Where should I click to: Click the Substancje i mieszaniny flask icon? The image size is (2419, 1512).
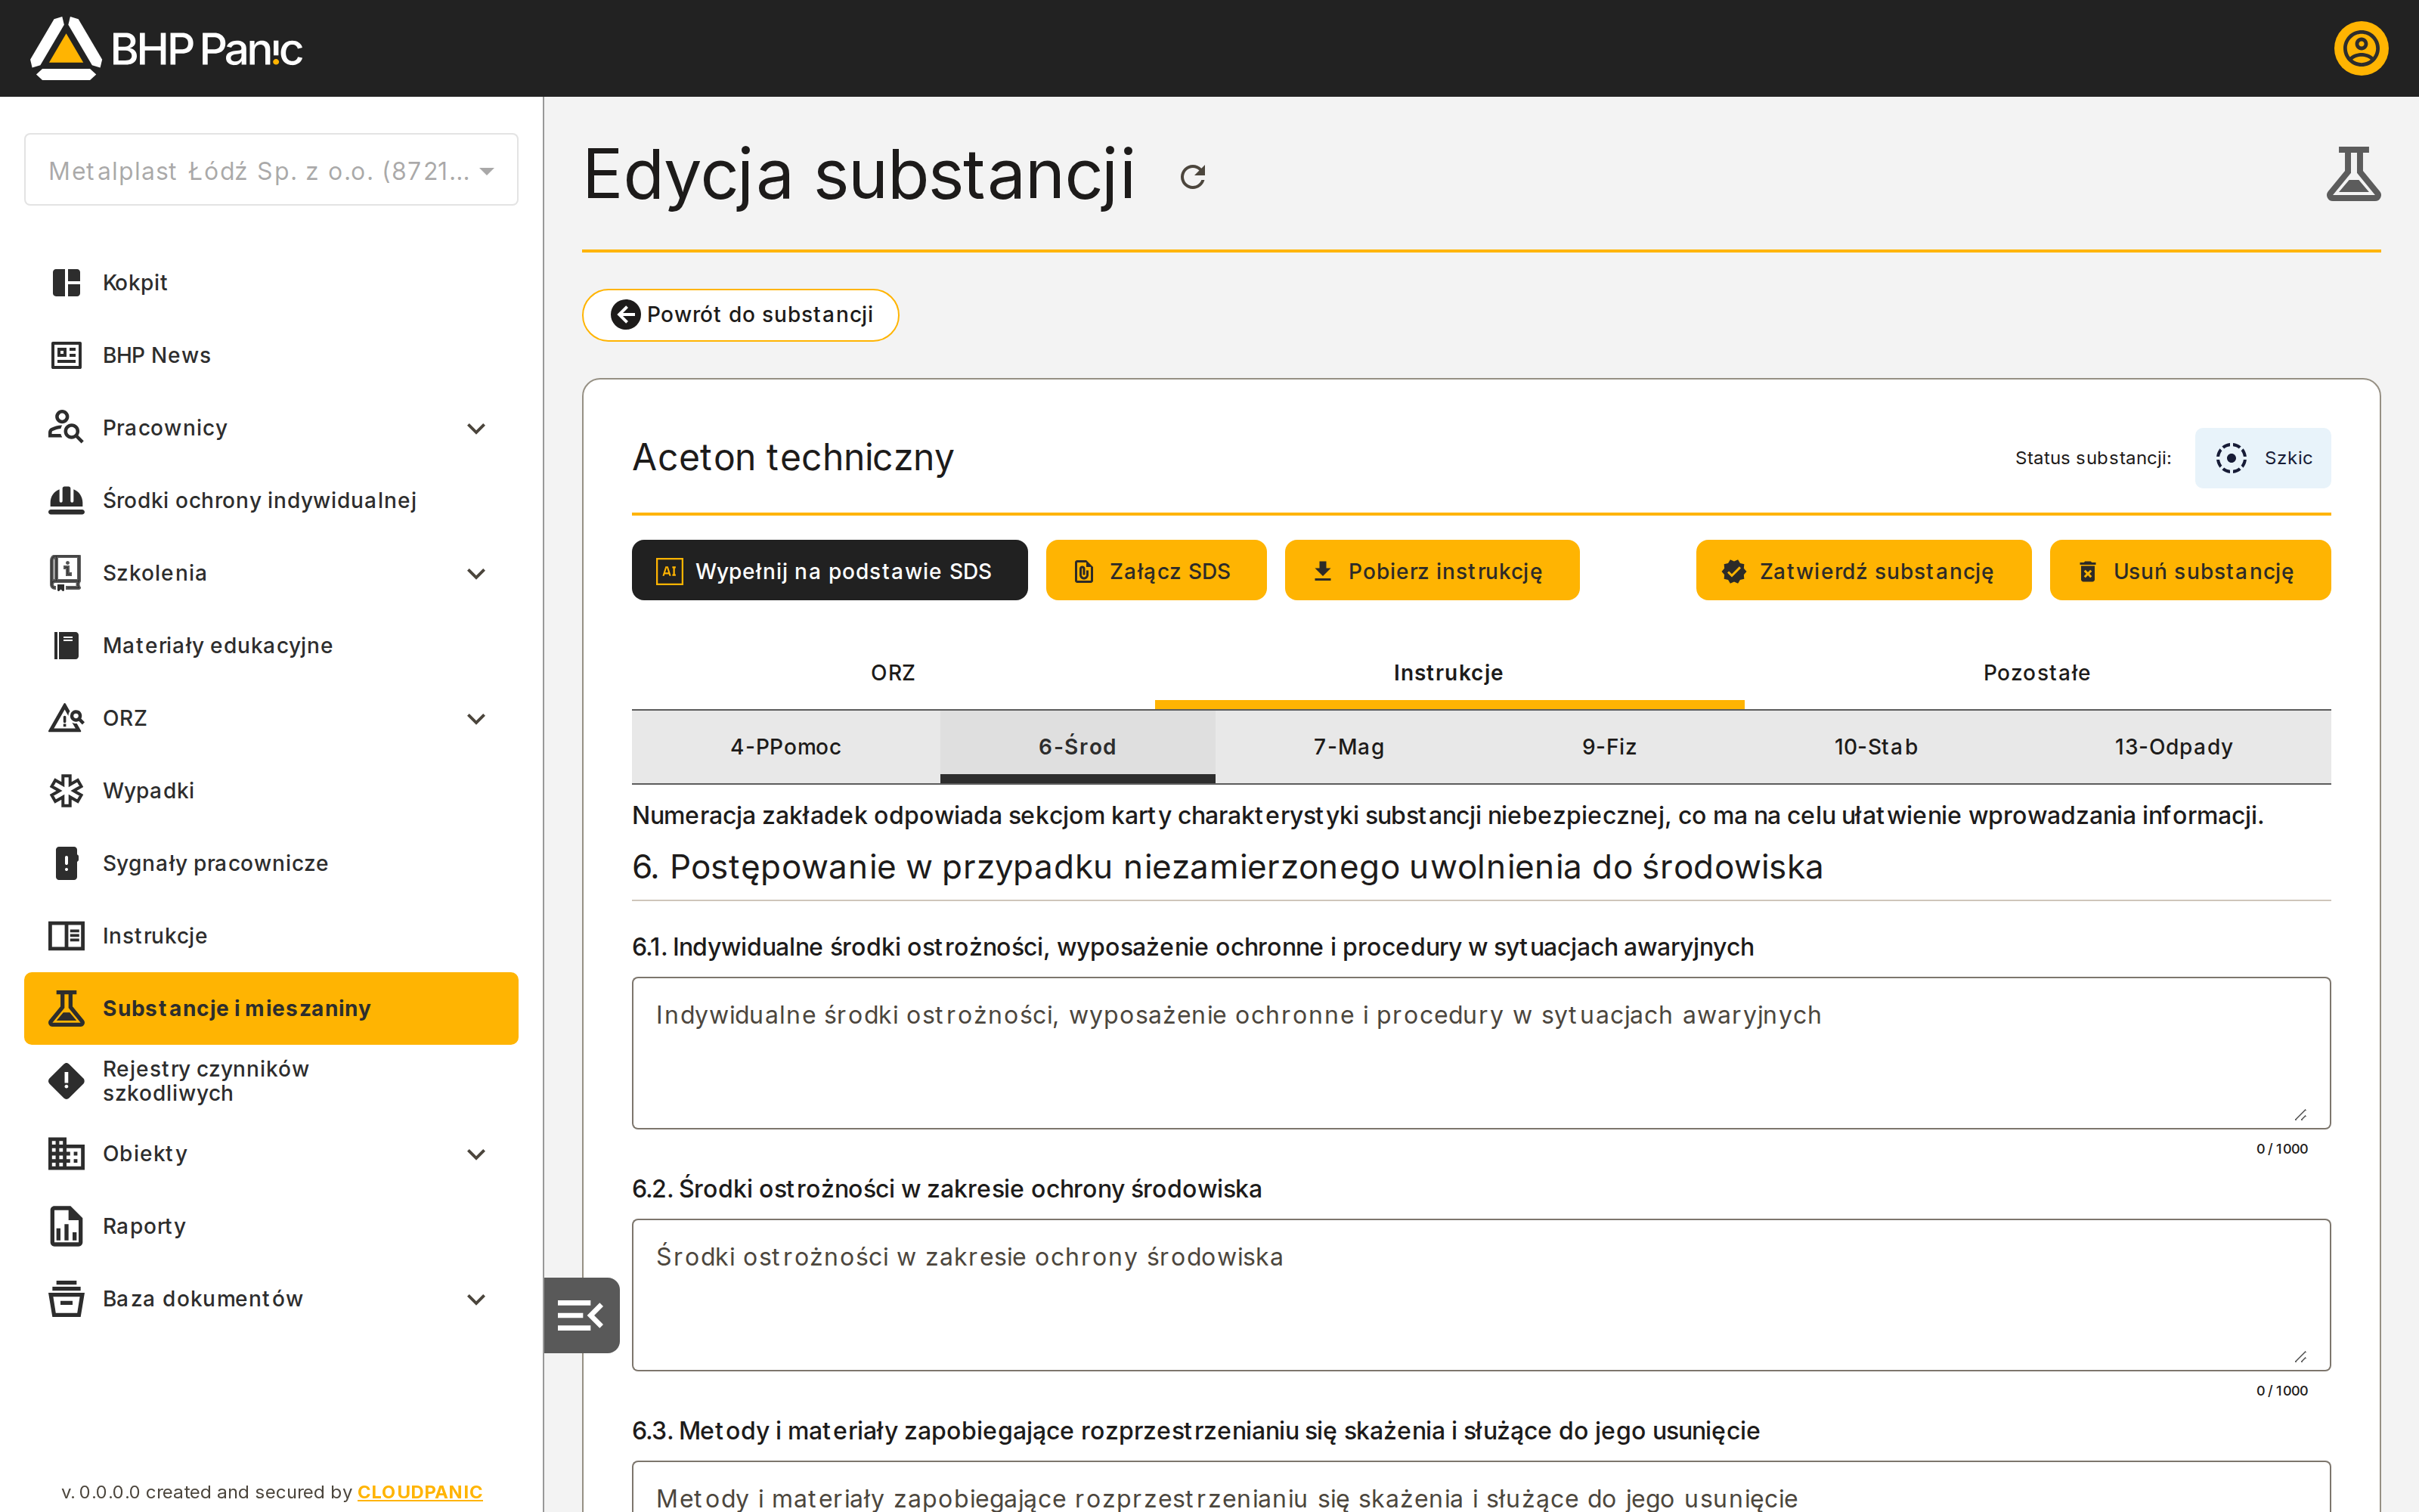pyautogui.click(x=66, y=1008)
